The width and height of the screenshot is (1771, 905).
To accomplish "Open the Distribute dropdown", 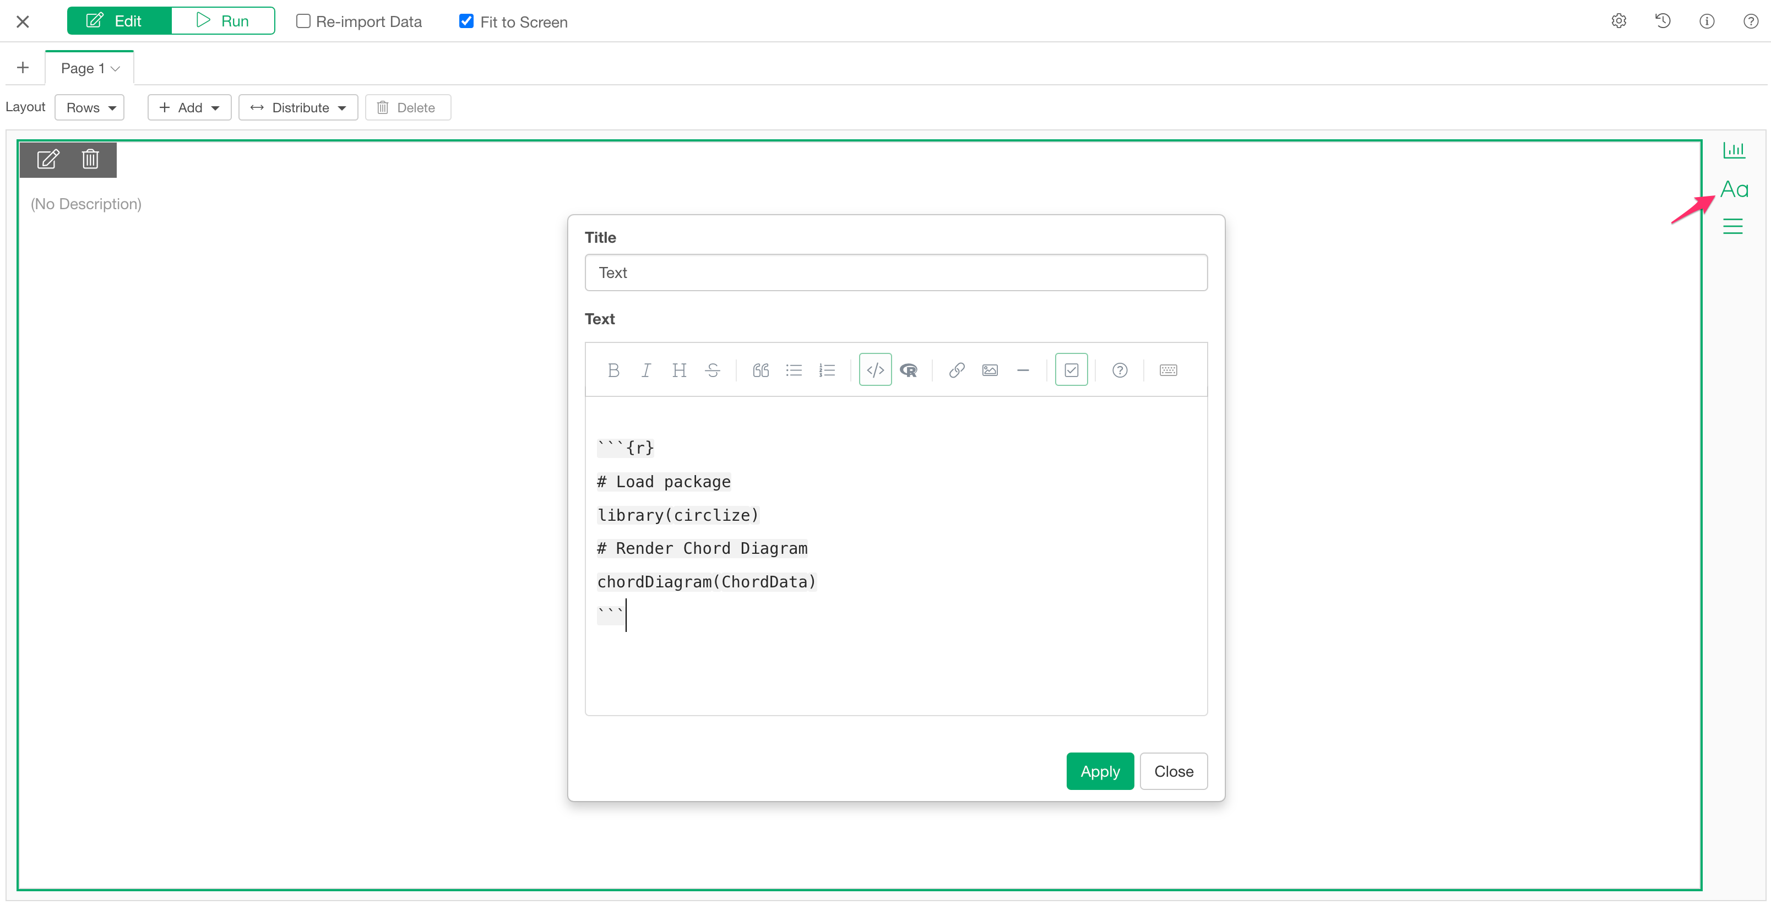I will [298, 107].
